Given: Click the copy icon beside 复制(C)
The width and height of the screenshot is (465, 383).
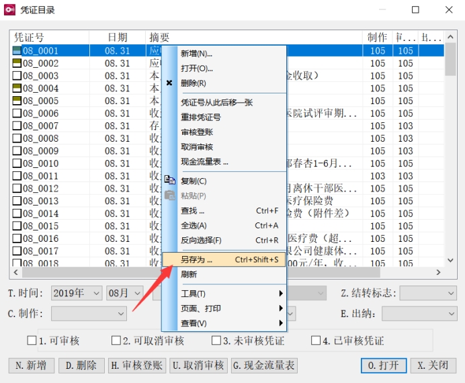Looking at the screenshot, I should pos(170,181).
